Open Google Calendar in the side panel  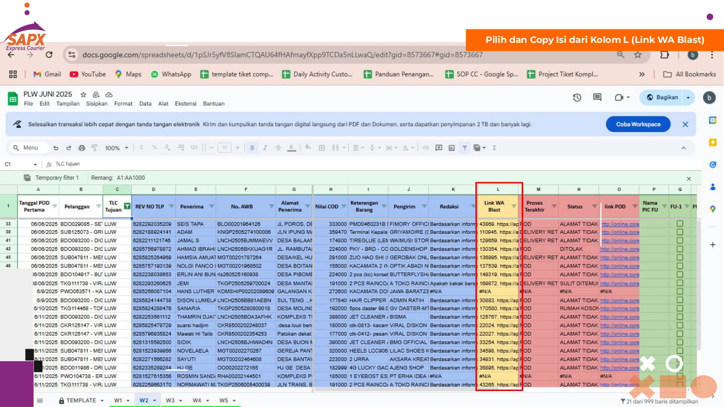click(712, 120)
